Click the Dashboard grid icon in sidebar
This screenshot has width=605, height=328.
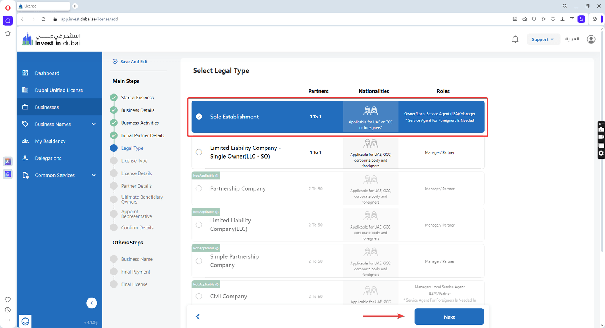tap(25, 73)
